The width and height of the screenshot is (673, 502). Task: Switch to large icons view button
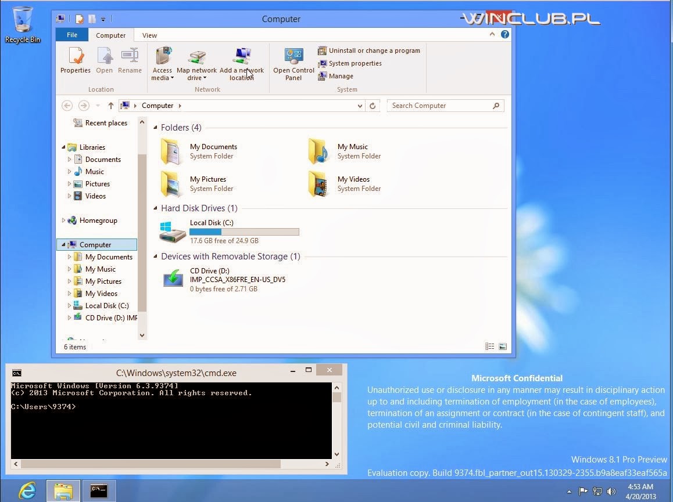click(503, 346)
